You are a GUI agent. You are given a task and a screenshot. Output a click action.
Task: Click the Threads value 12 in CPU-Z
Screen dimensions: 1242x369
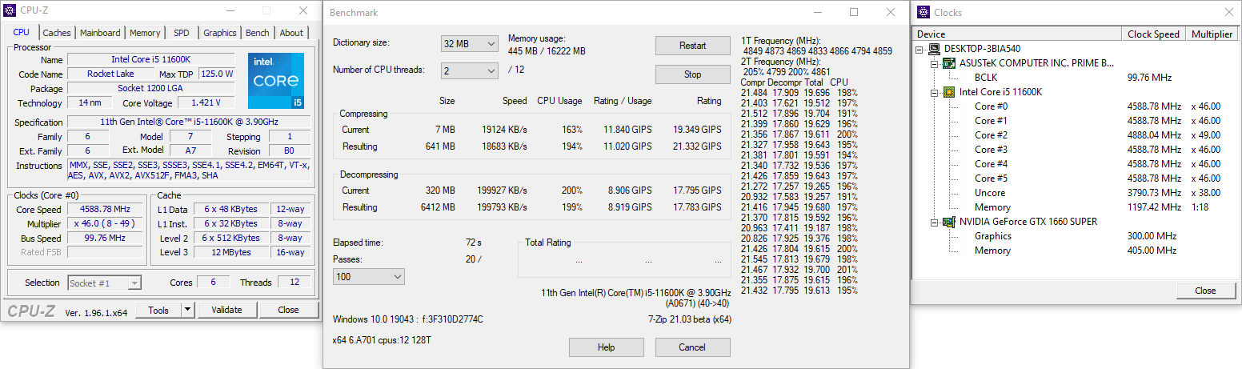(x=294, y=283)
